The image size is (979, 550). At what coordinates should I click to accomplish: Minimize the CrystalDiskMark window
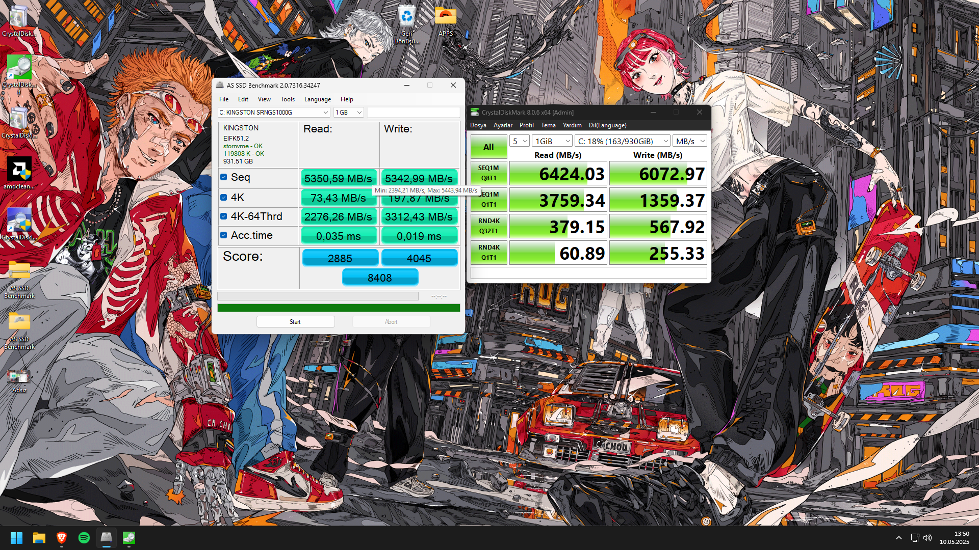(653, 112)
